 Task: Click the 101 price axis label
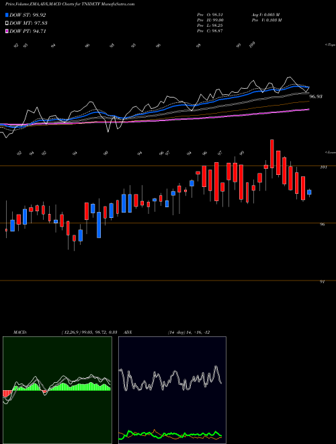323,167
